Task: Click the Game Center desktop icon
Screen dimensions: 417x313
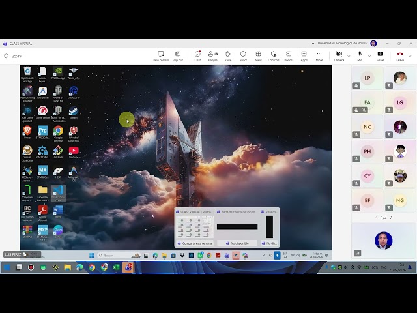Action: (x=42, y=113)
